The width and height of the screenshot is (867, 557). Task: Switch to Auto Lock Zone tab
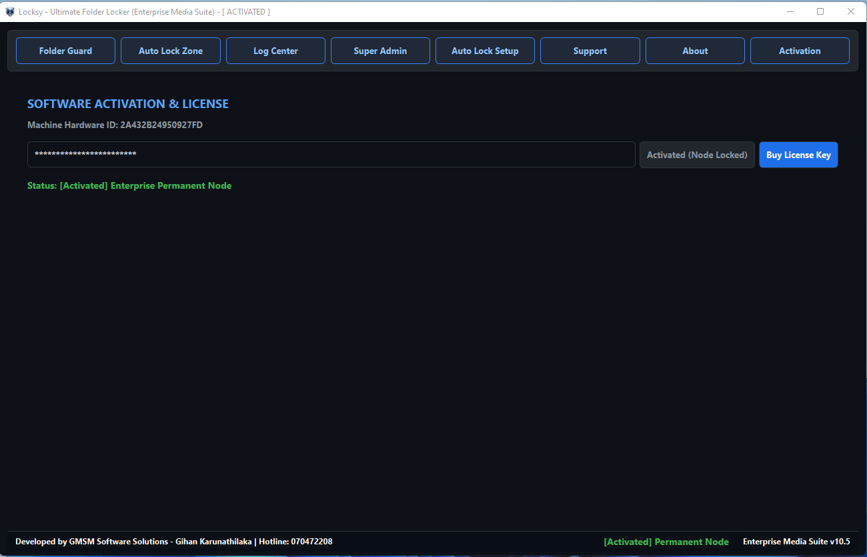coord(171,51)
